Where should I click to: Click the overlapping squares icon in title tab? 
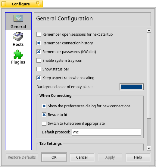click(39, 4)
